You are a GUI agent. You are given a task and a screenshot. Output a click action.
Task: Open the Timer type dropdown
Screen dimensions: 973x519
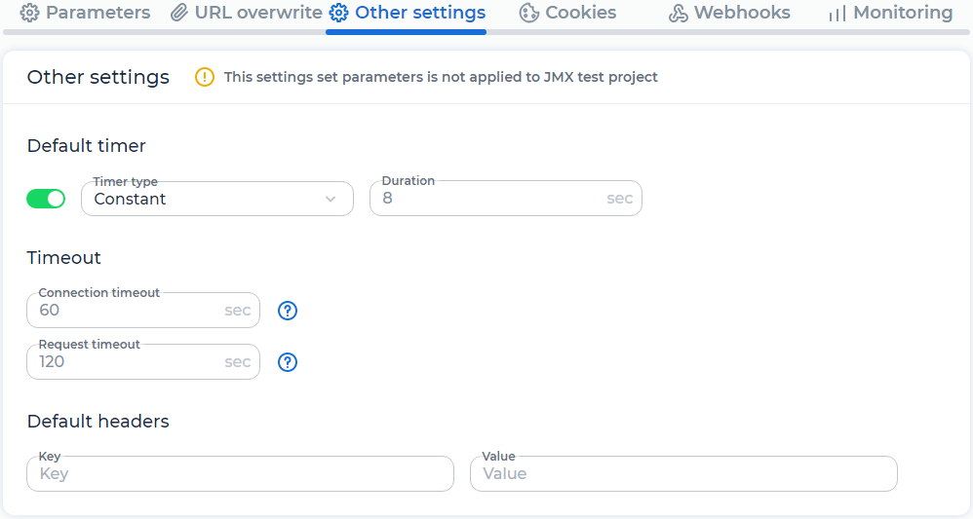point(217,199)
